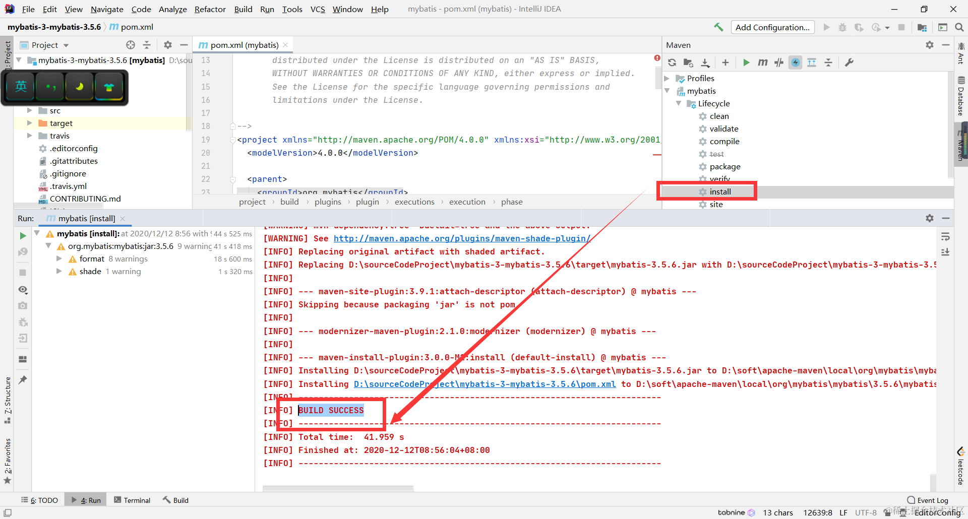This screenshot has width=968, height=519.
Task: Expand the shade warning node in Run tree
Action: 59,271
